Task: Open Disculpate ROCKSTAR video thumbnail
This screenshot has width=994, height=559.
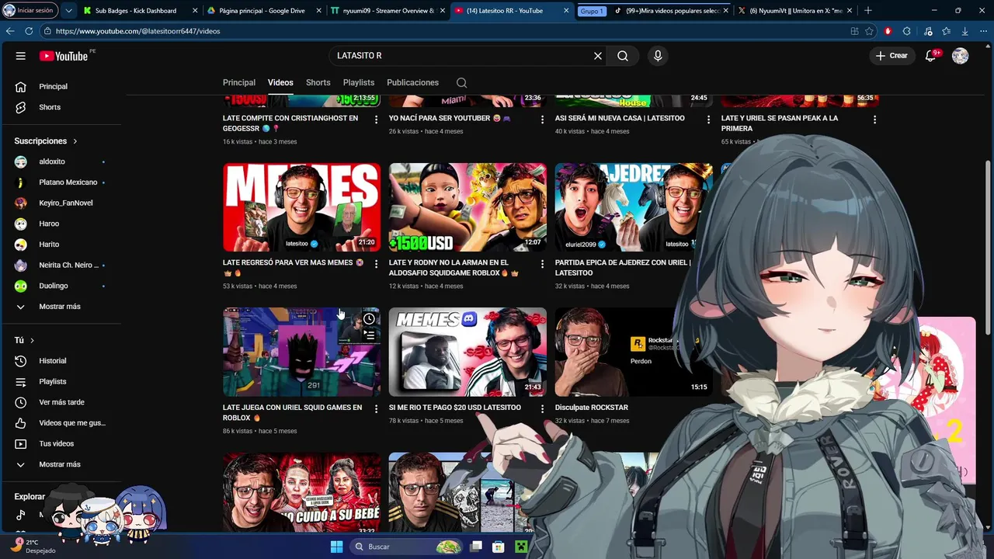Action: click(634, 352)
